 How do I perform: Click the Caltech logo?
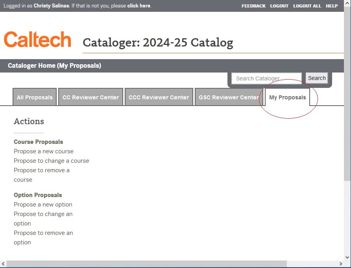(37, 40)
